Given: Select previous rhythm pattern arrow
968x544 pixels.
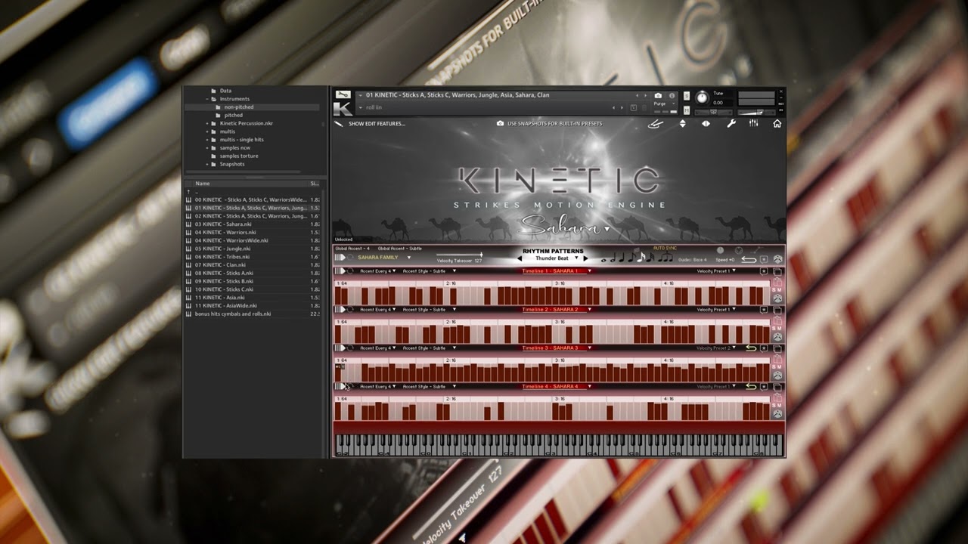Looking at the screenshot, I should click(520, 258).
